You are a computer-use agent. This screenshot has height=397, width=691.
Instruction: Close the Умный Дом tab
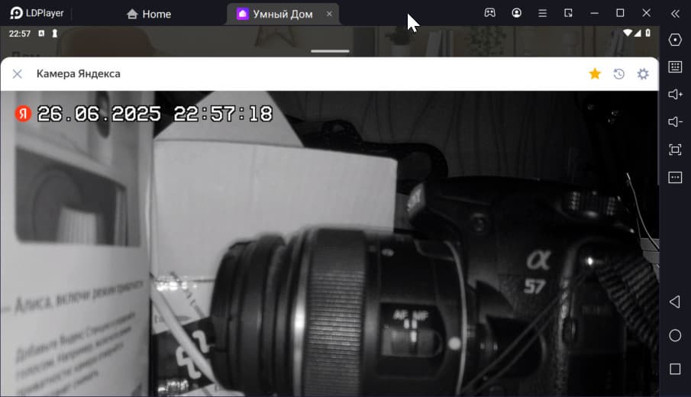[329, 14]
